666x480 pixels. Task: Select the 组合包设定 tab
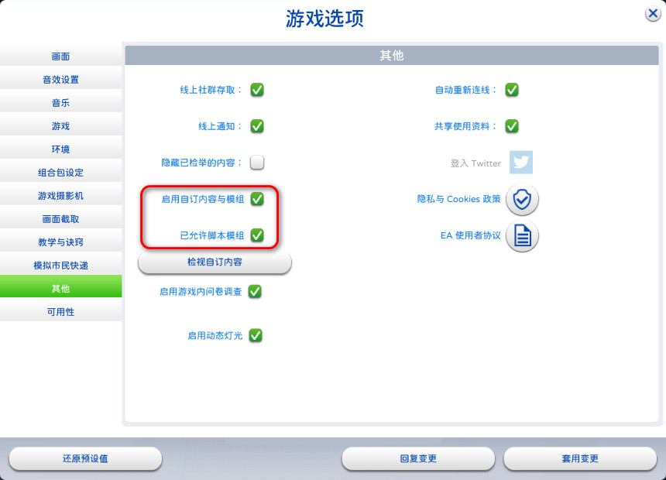point(60,173)
